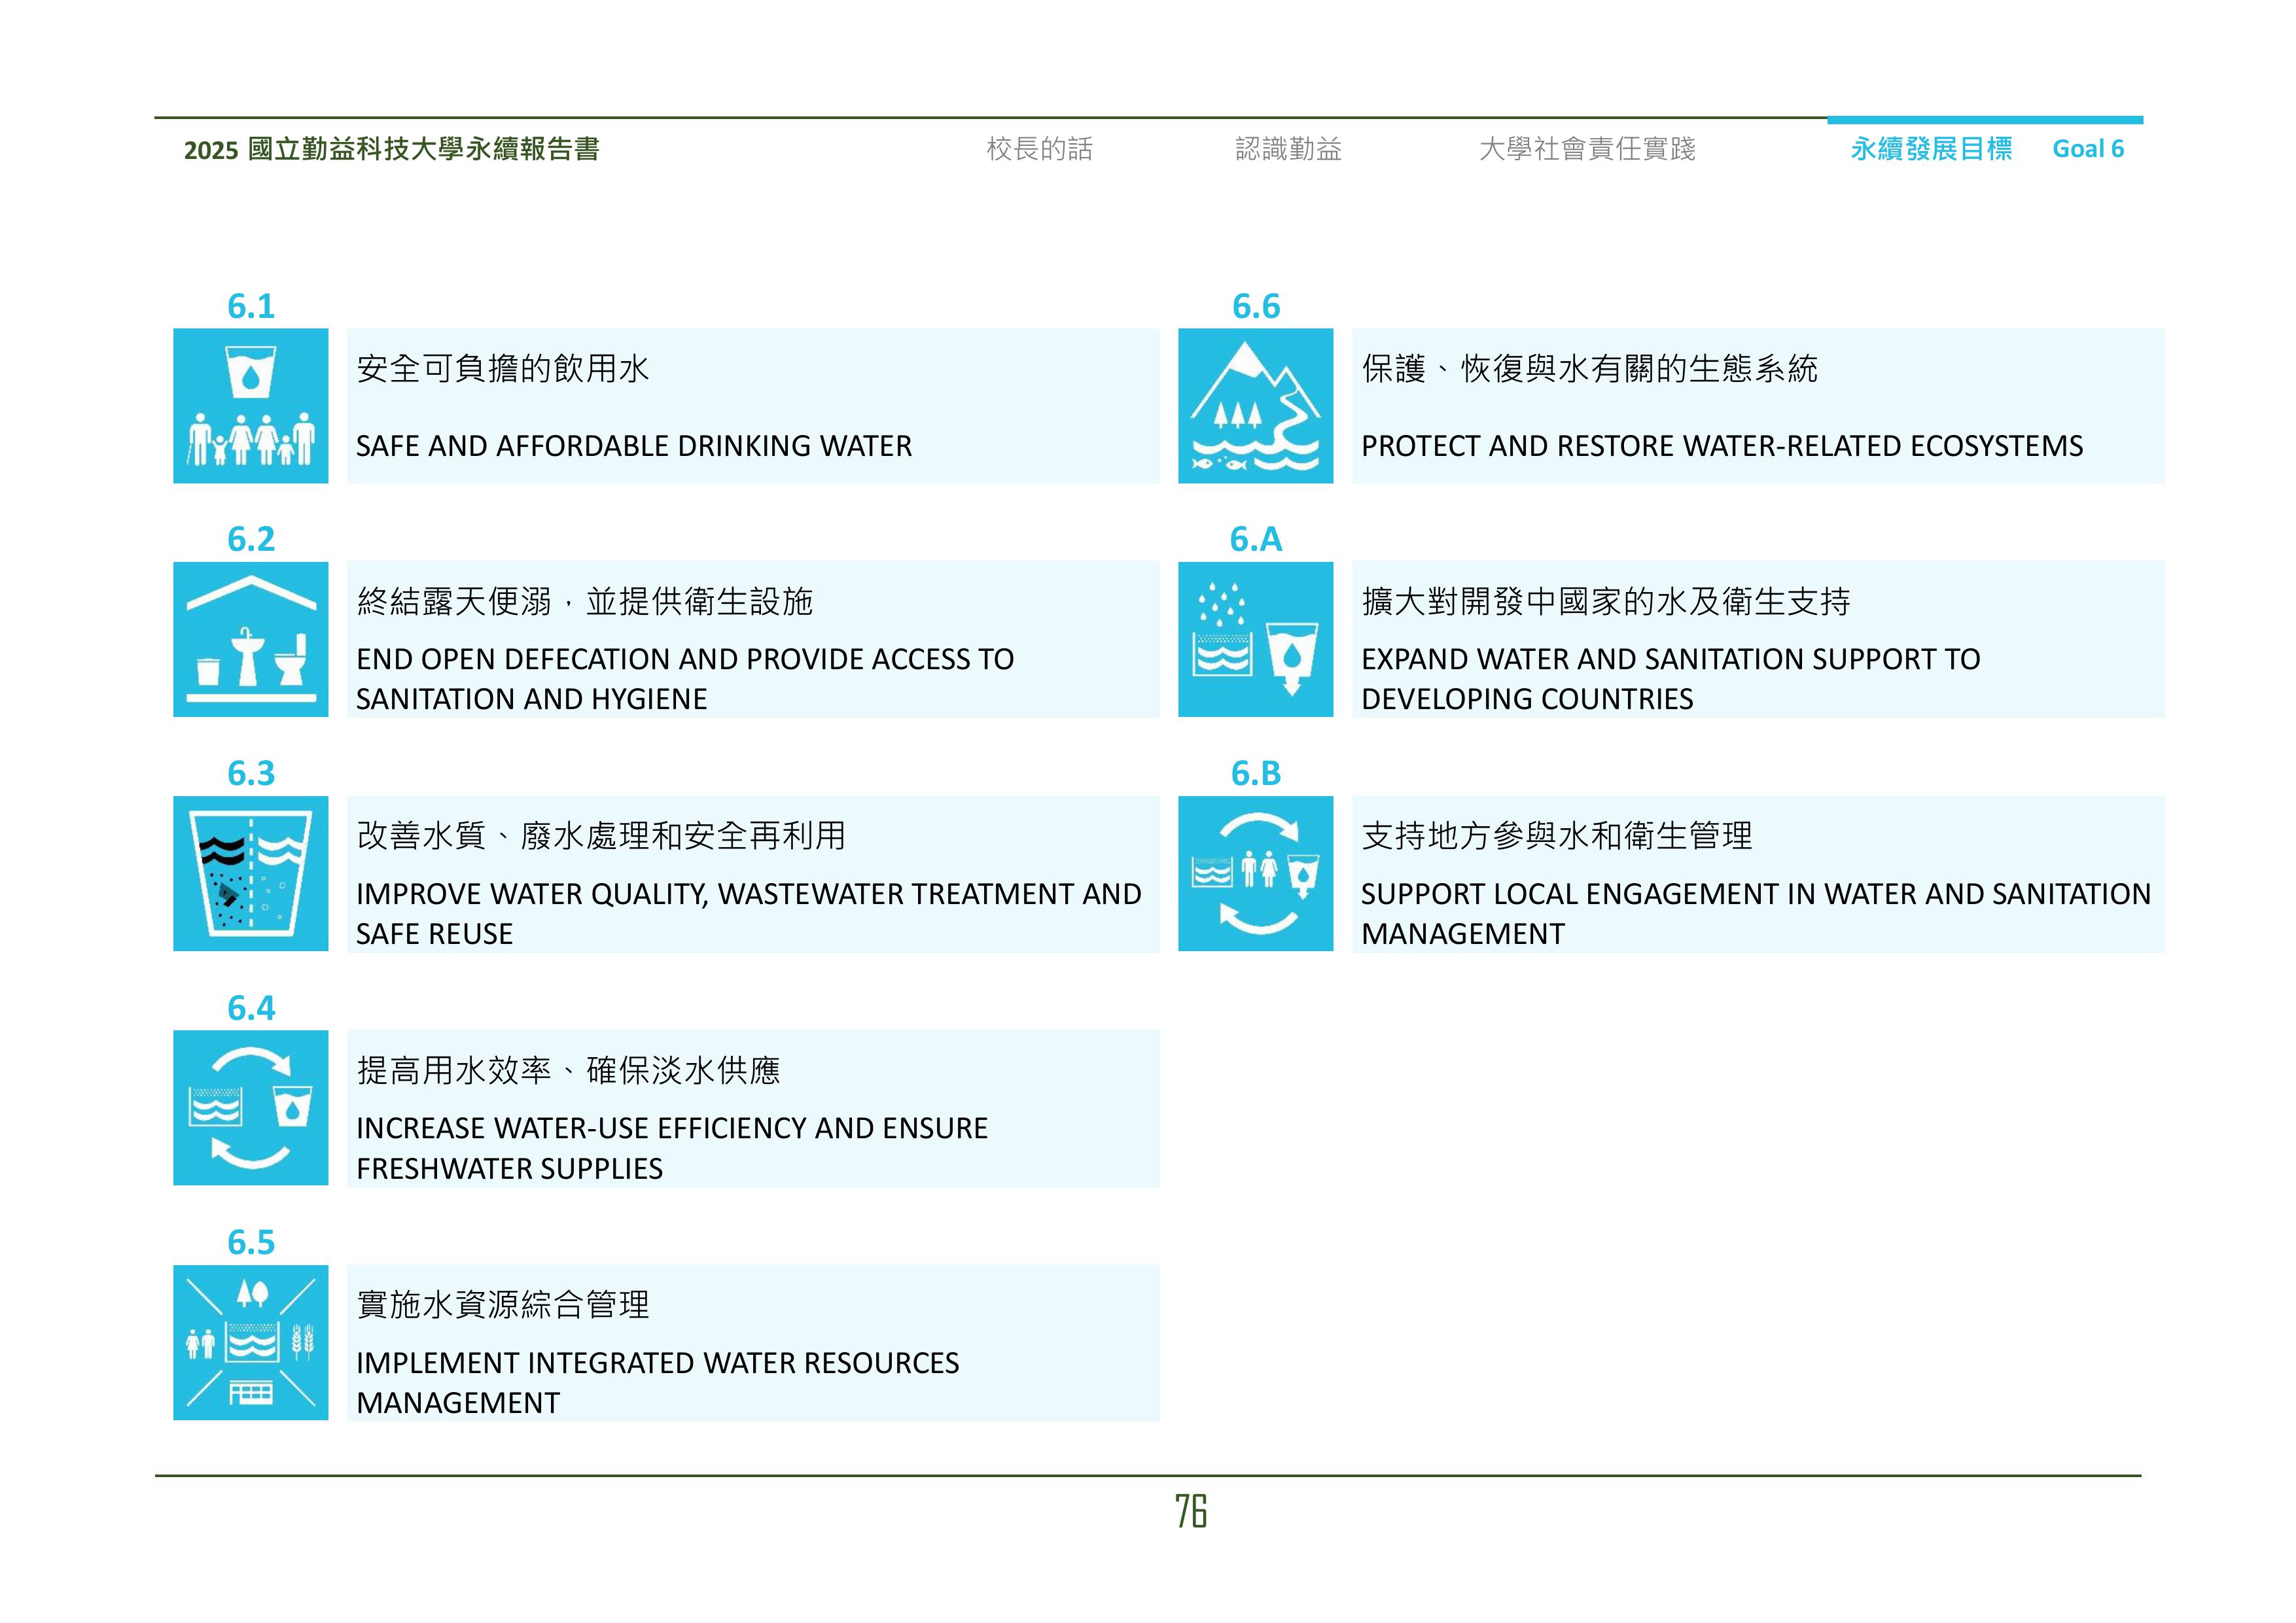
Task: Click the 6.B local engagement people icon
Action: coord(1255,873)
